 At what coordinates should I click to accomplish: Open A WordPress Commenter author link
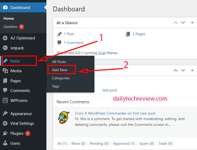(105, 113)
